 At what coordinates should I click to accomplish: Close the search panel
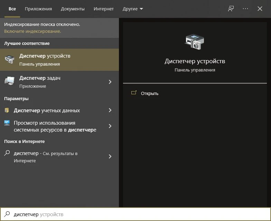(260, 9)
